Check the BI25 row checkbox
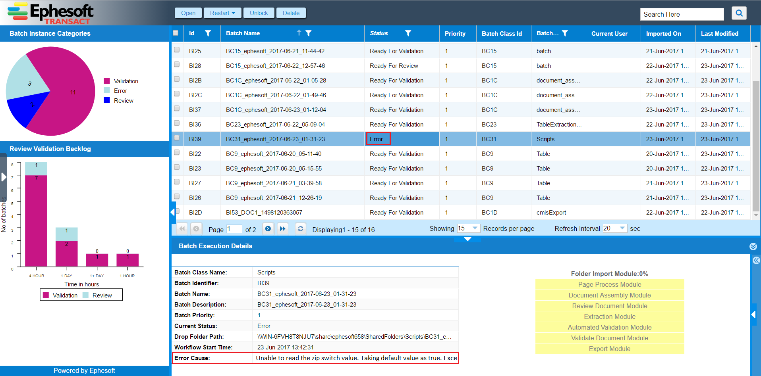 click(x=177, y=50)
